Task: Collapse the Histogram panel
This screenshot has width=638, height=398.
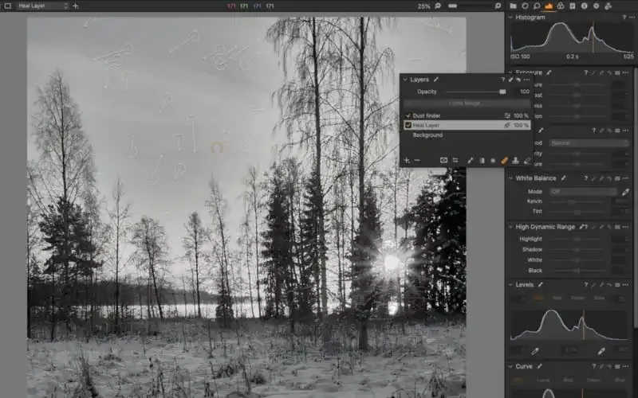Action: click(510, 17)
